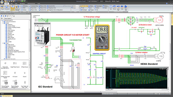Viewport: 173px width, 97px height.
Task: Switch to the View ribbon tab
Action: [16, 3]
